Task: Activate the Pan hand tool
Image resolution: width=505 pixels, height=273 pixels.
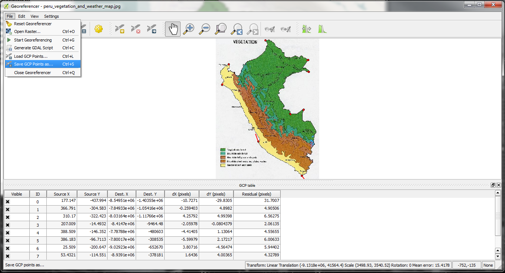Action: [x=173, y=29]
